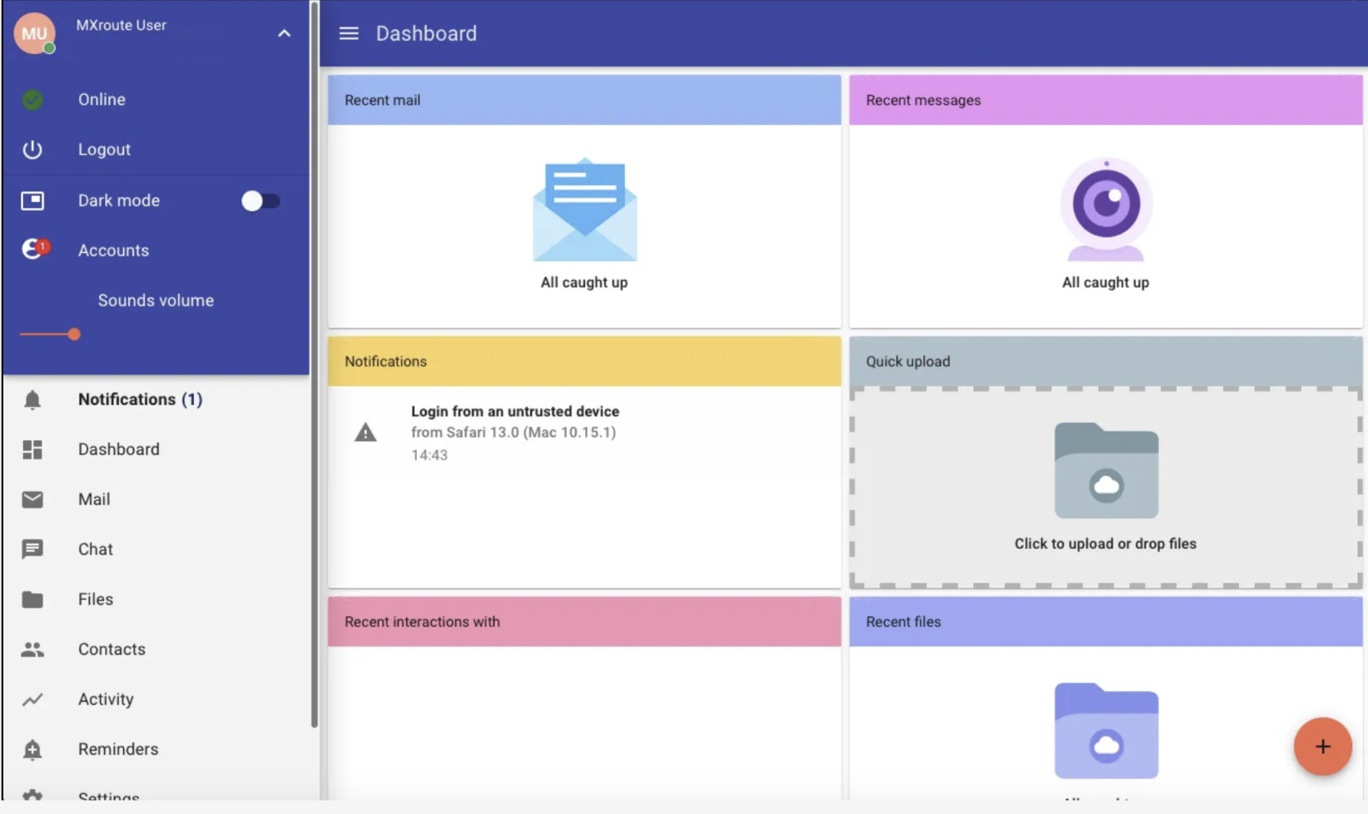Click the Sounds volume slider handle

click(74, 335)
